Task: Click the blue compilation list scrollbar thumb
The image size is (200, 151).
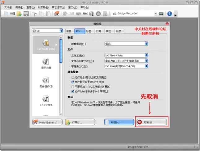Action: (61, 51)
